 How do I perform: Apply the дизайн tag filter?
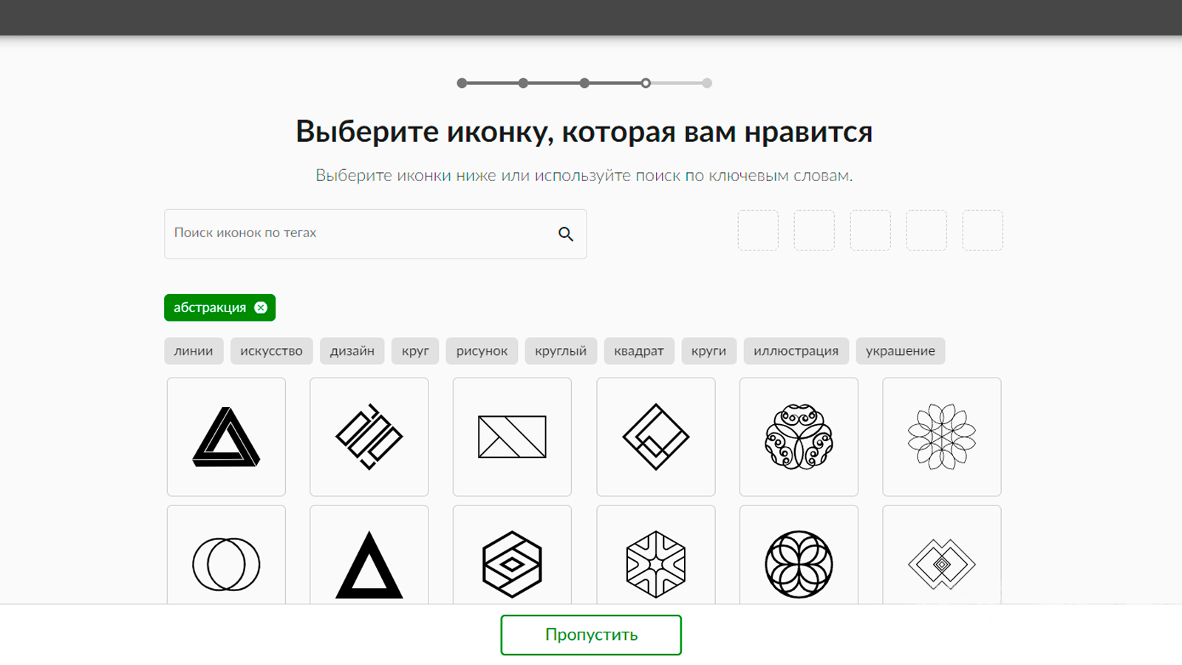pyautogui.click(x=352, y=351)
